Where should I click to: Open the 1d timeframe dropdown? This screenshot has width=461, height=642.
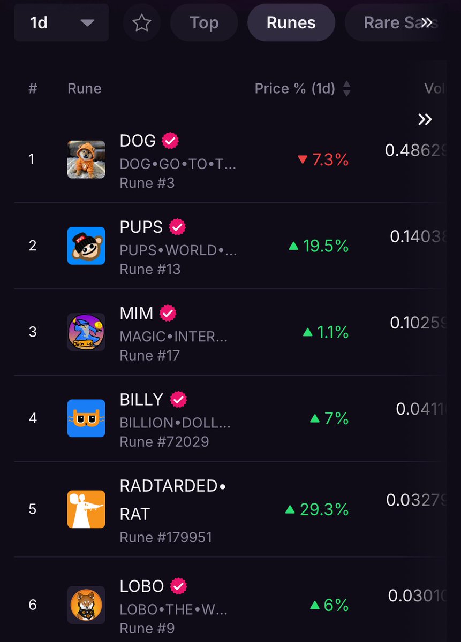62,23
